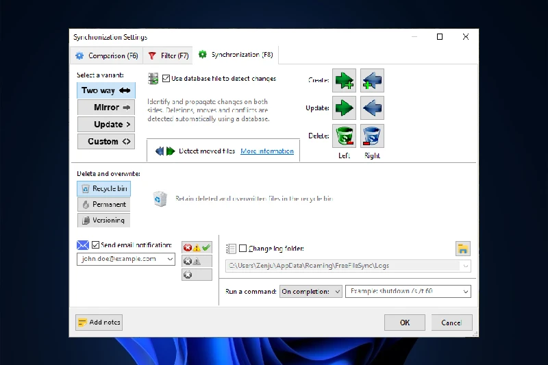Switch to Synchronization (F8) tab
This screenshot has width=548, height=365.
point(236,55)
